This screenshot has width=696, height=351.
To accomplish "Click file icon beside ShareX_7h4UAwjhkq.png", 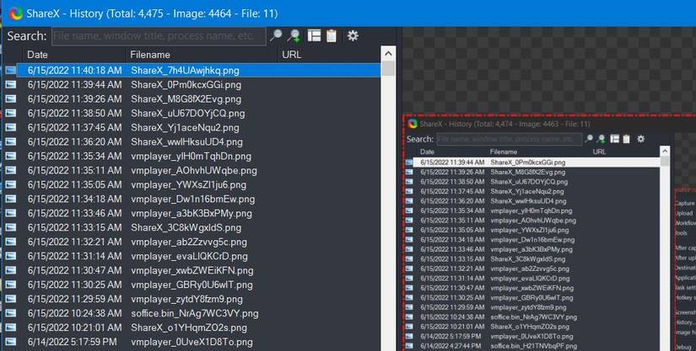I will pyautogui.click(x=11, y=70).
